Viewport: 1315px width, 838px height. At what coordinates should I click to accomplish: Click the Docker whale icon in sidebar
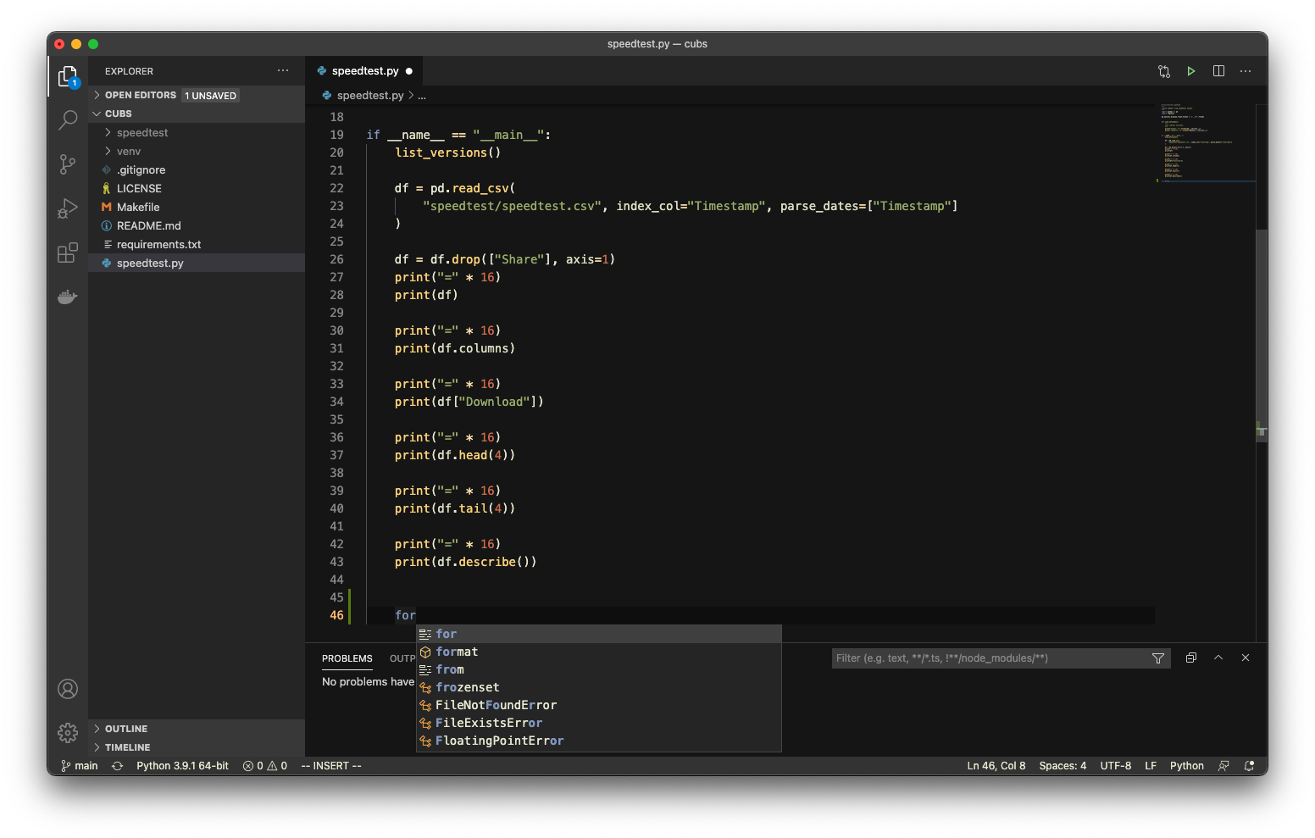click(x=68, y=297)
